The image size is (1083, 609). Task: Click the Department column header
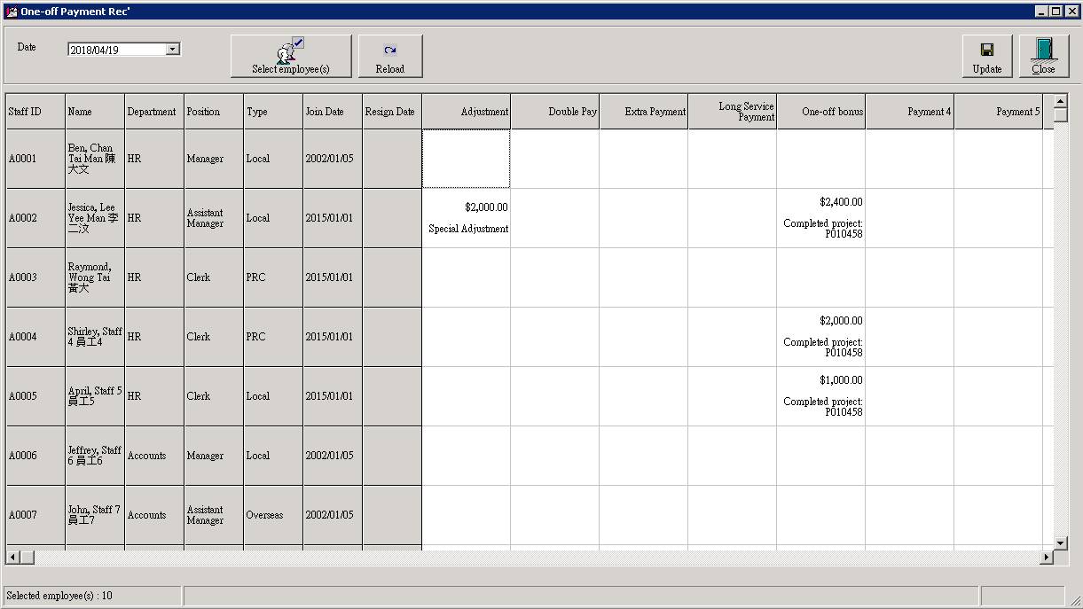154,112
